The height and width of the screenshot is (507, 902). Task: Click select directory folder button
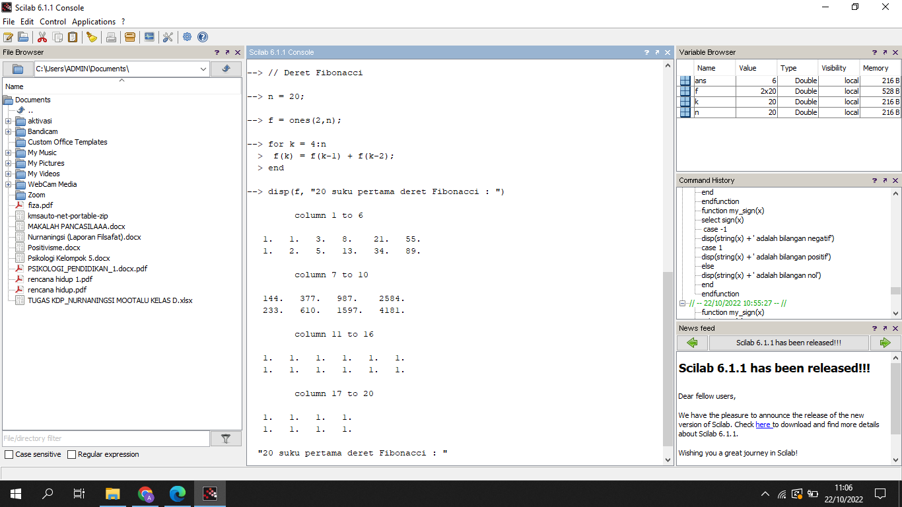click(18, 69)
